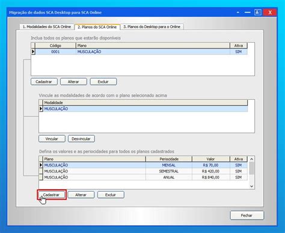Screen dimensions: 285x233
Task: Click row selector box of SEMESTRAL row
Action: [x=41, y=171]
